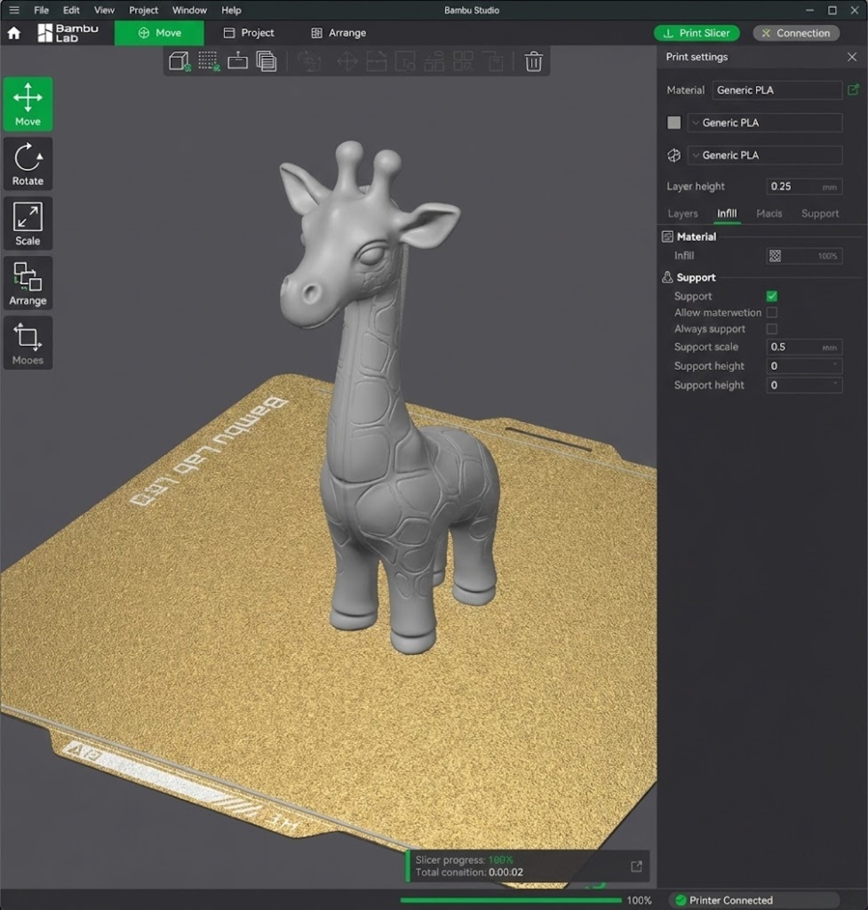Open the Help menu

pyautogui.click(x=231, y=10)
